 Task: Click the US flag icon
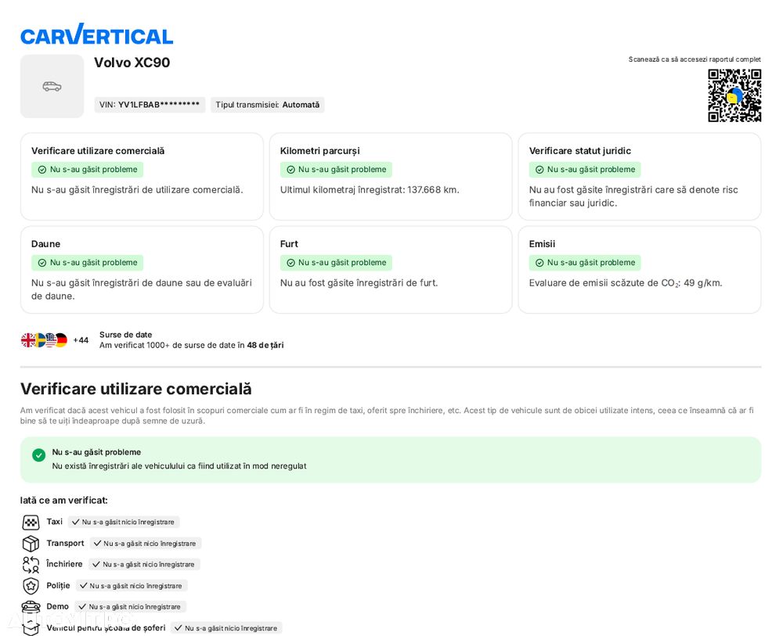50,340
